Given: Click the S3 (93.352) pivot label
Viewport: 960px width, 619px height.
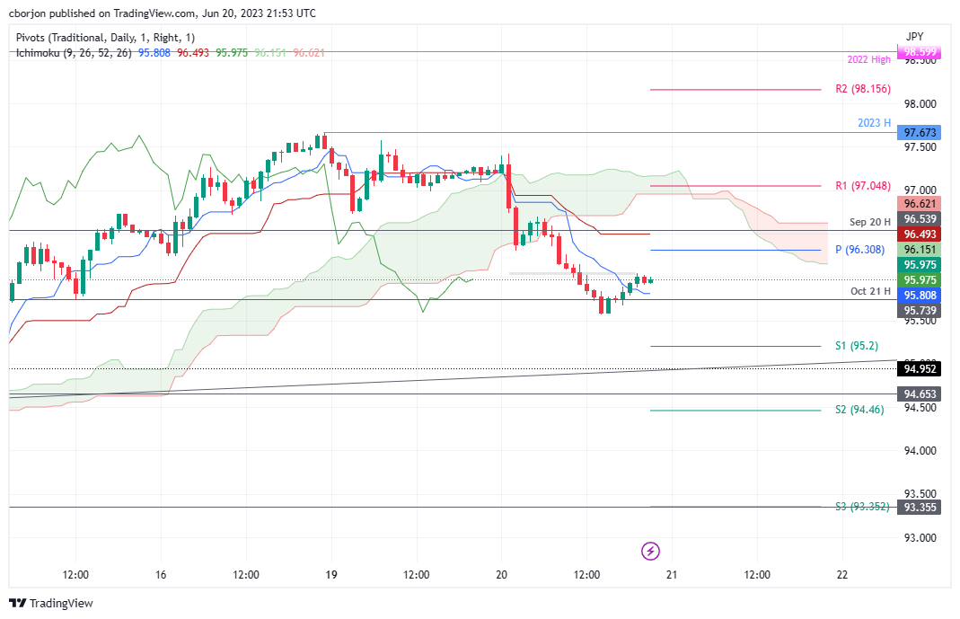Looking at the screenshot, I should coord(862,507).
